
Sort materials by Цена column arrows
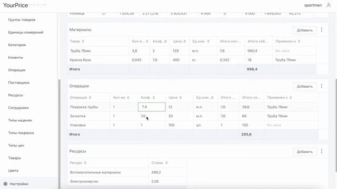coord(185,41)
